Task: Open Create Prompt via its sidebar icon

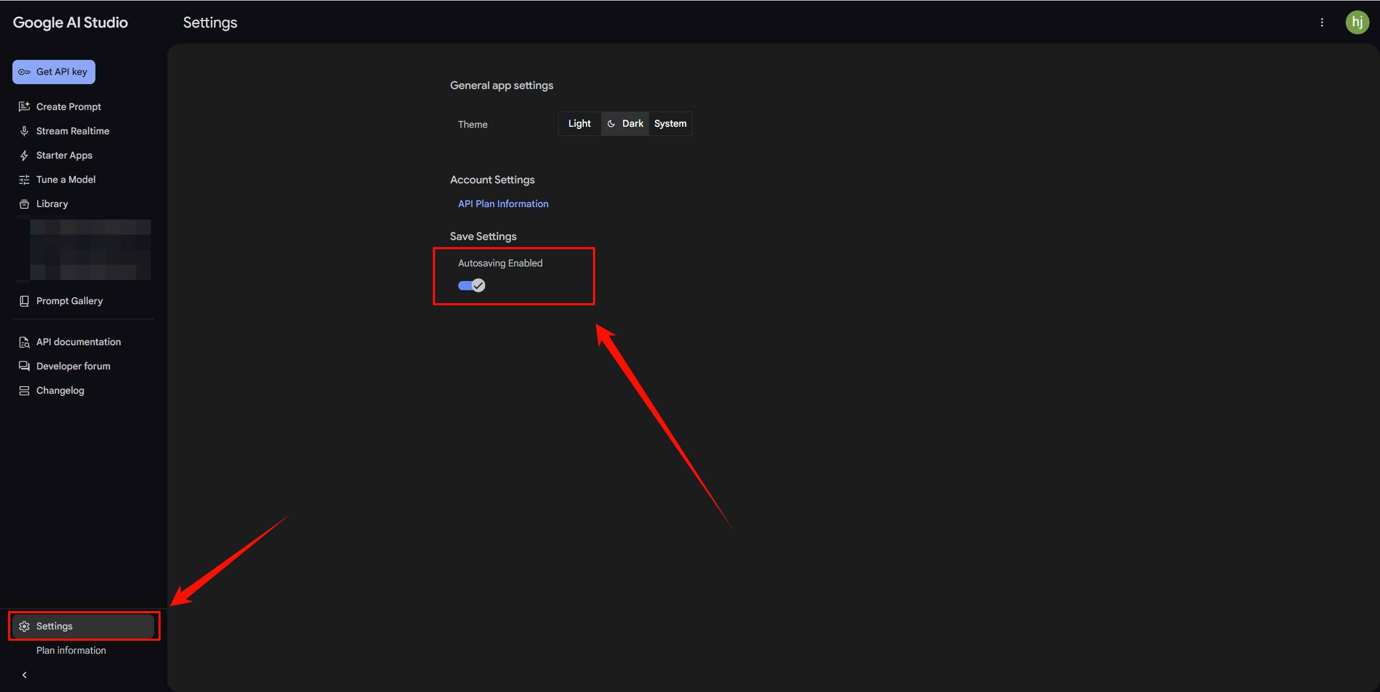Action: pyautogui.click(x=24, y=107)
